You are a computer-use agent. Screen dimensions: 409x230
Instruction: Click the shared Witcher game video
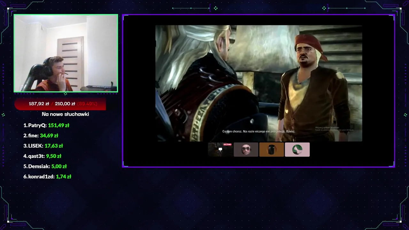[x=259, y=83]
